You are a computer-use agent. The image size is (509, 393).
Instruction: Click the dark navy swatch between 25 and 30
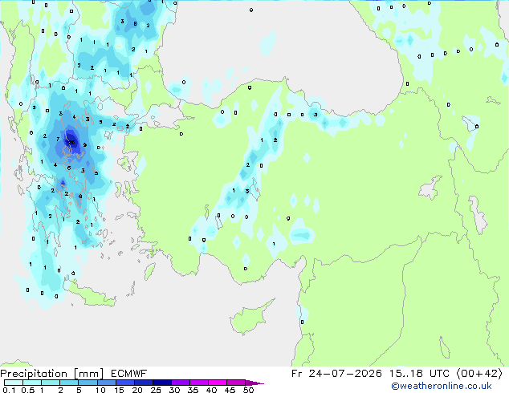click(161, 383)
